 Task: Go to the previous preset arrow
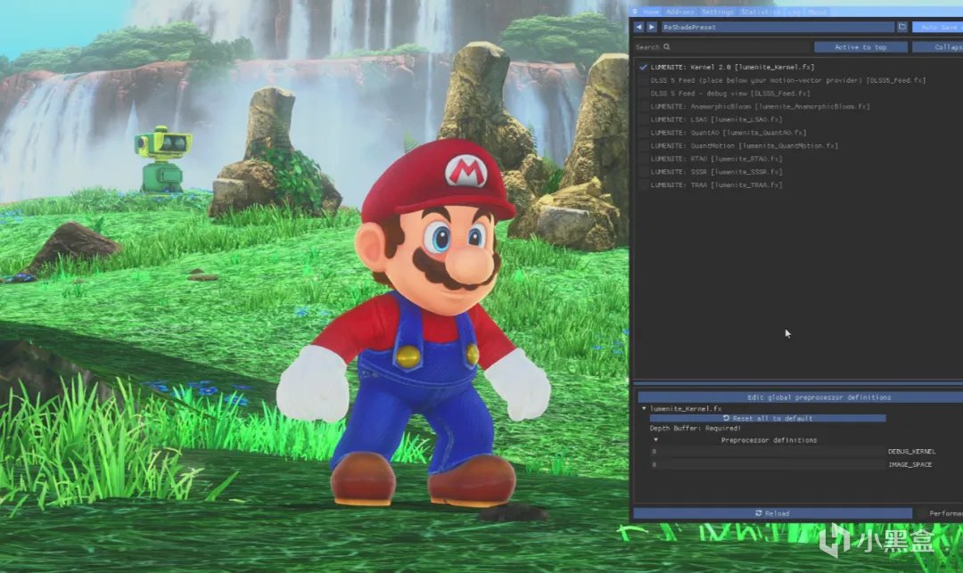tap(638, 27)
